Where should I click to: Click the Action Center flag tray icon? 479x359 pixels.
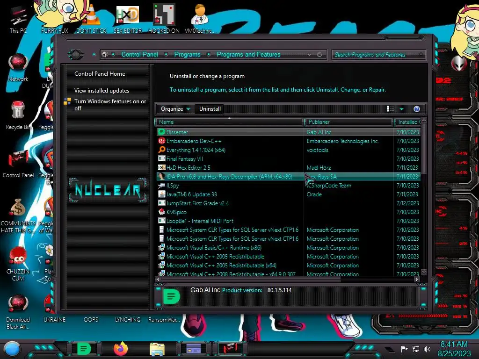coord(405,349)
